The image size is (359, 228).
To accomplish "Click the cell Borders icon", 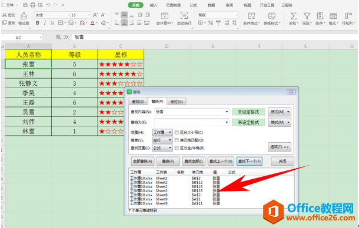I will (61, 23).
